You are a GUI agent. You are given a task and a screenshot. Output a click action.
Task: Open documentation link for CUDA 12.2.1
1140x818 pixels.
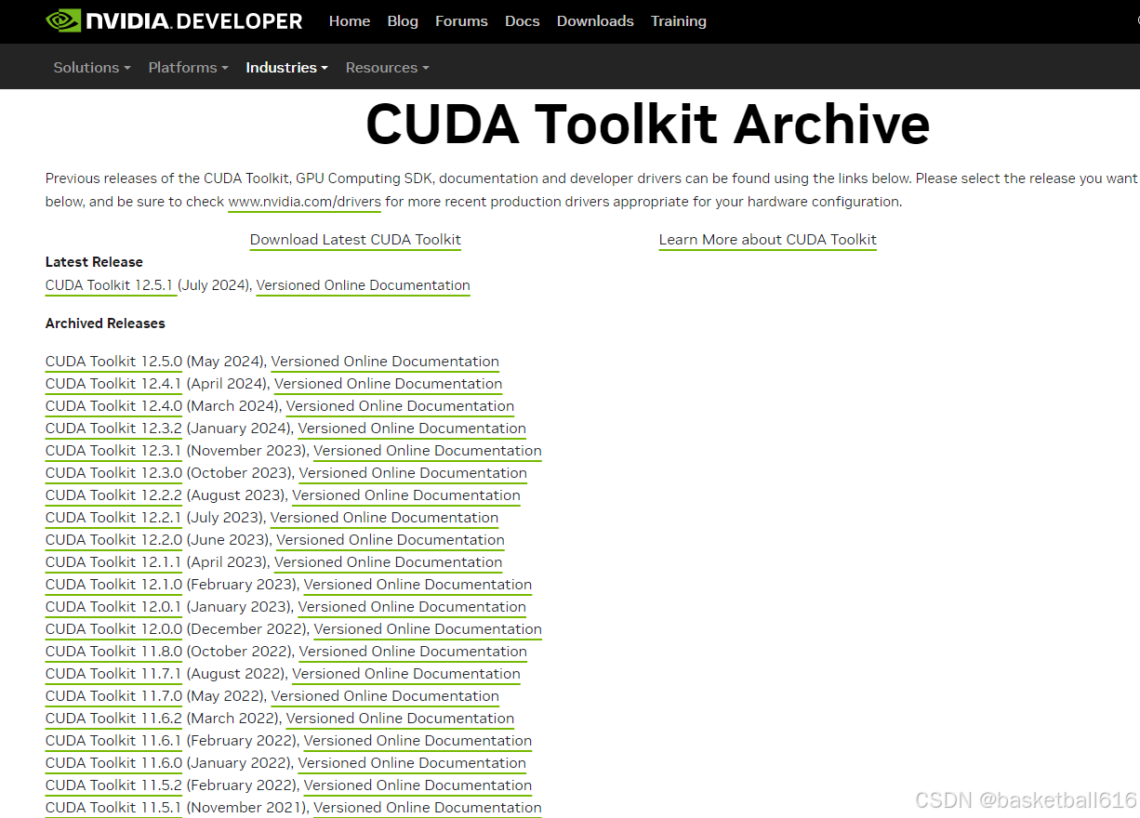coord(384,518)
